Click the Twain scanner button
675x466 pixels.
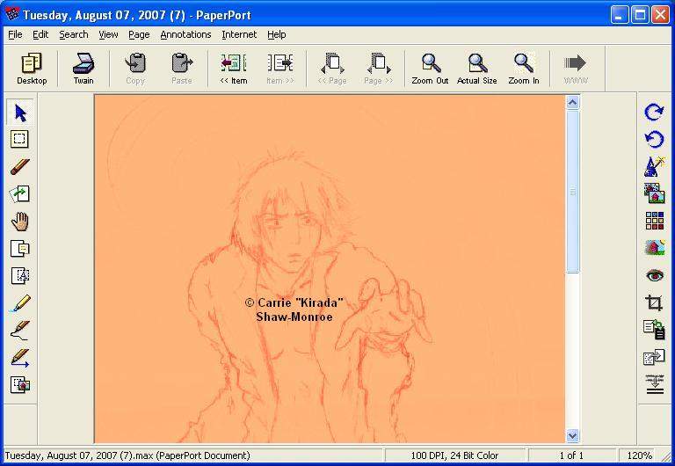pyautogui.click(x=83, y=69)
